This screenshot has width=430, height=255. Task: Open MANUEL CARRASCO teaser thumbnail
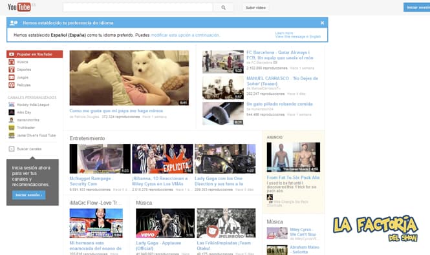(x=223, y=88)
